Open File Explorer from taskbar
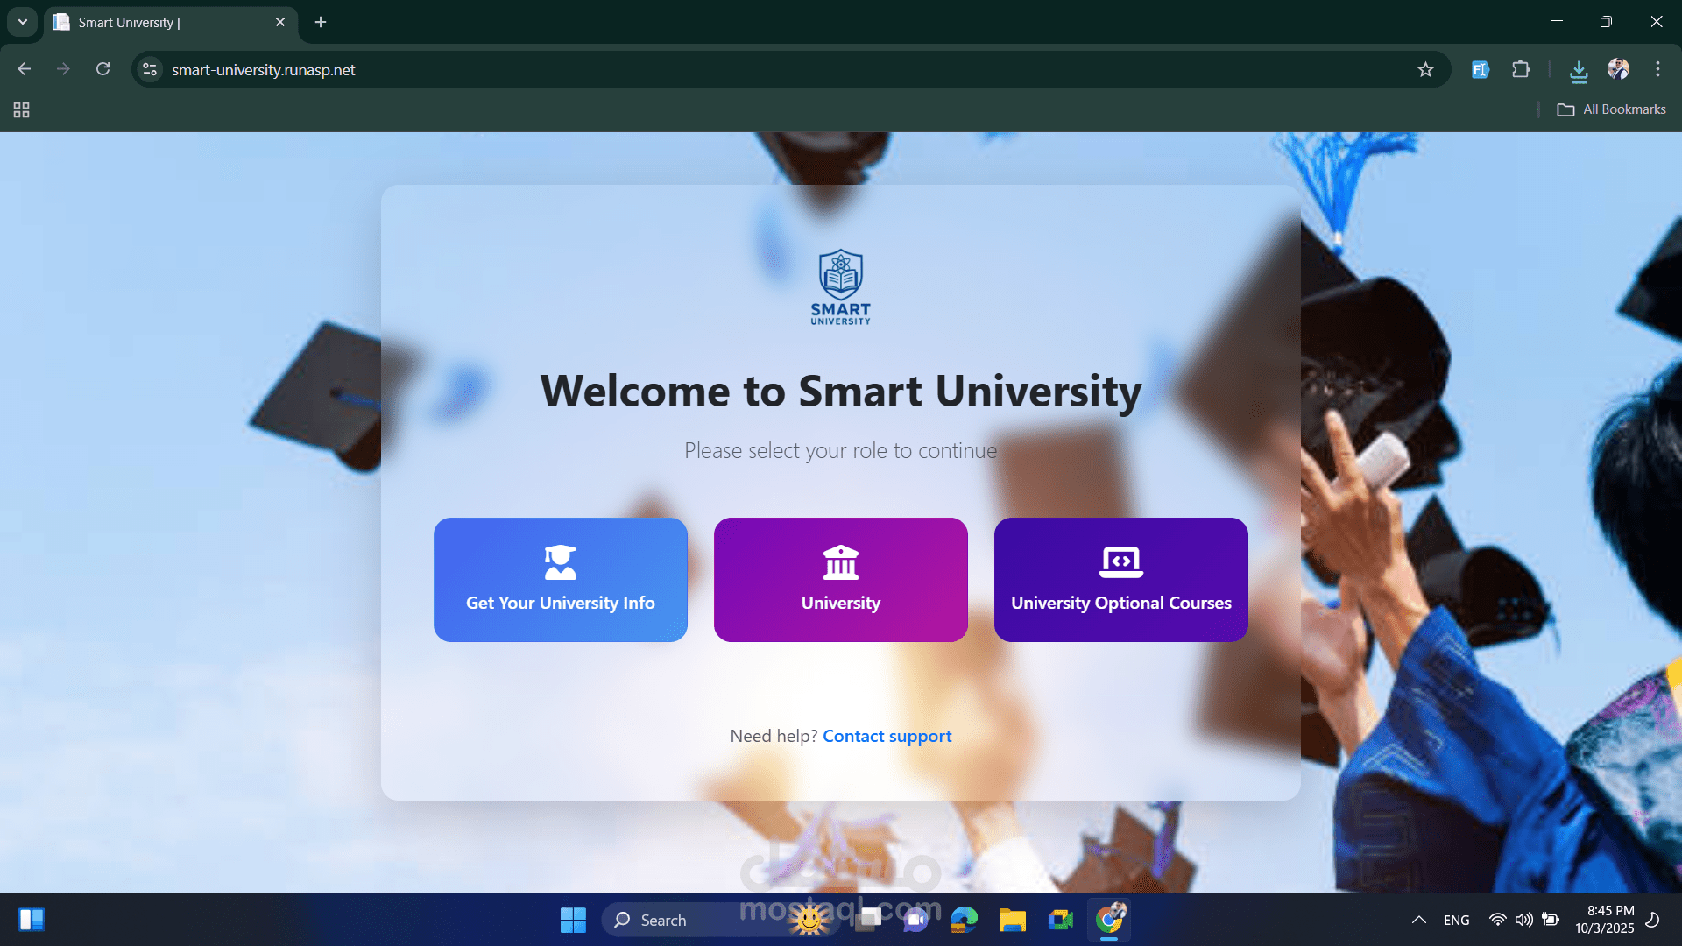 tap(1012, 920)
